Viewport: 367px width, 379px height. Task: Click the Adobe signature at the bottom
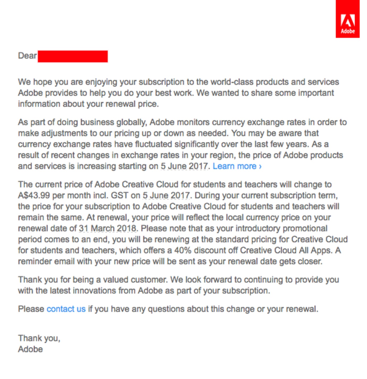tap(30, 349)
